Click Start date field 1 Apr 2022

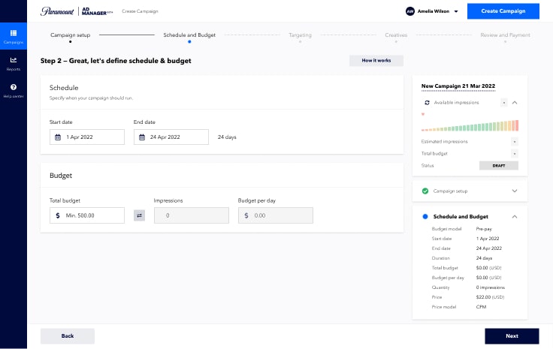pyautogui.click(x=87, y=137)
